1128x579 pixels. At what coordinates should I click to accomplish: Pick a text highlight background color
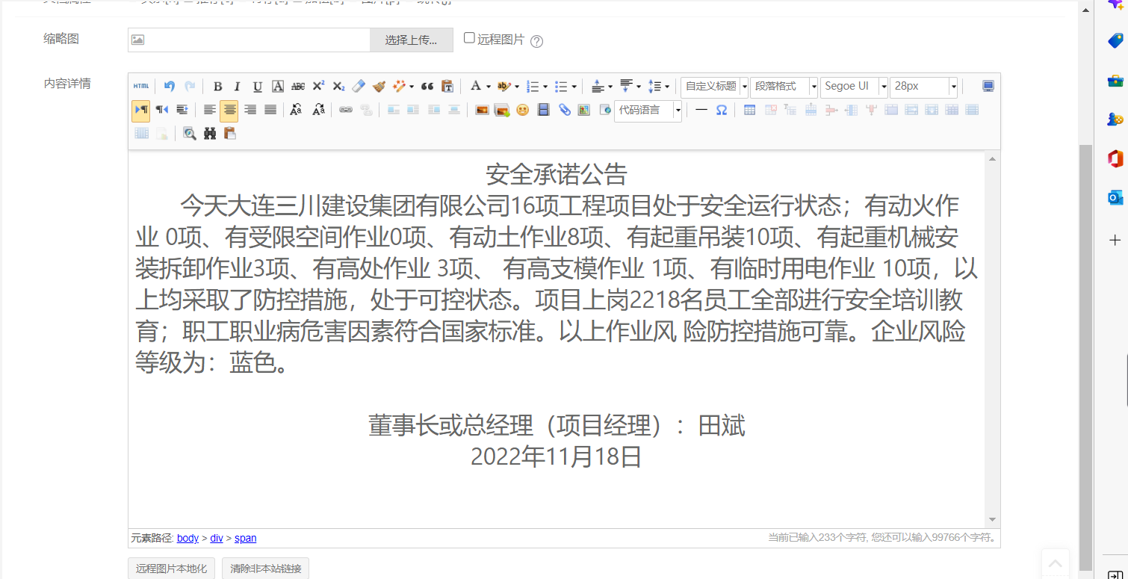(504, 87)
